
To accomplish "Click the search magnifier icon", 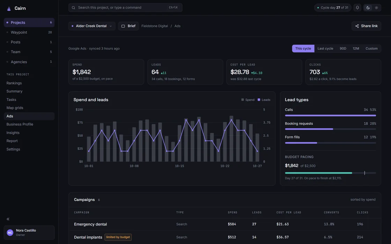I will click(73, 8).
